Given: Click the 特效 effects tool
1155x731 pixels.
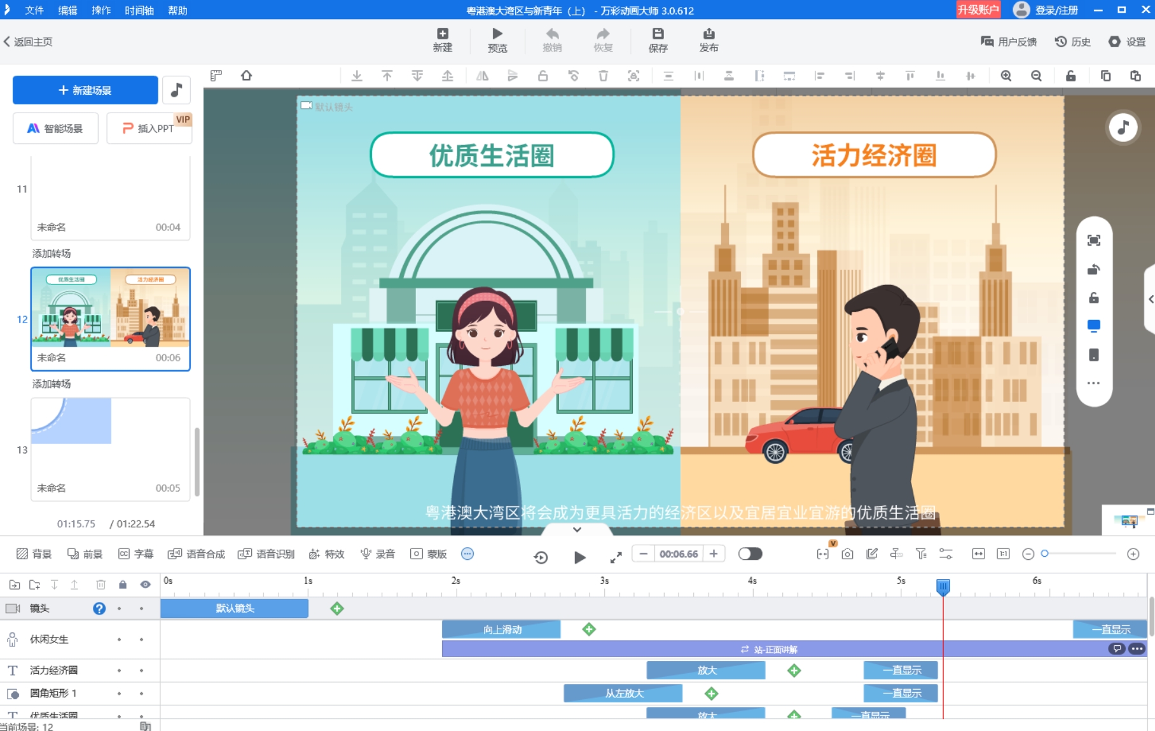Looking at the screenshot, I should point(326,554).
